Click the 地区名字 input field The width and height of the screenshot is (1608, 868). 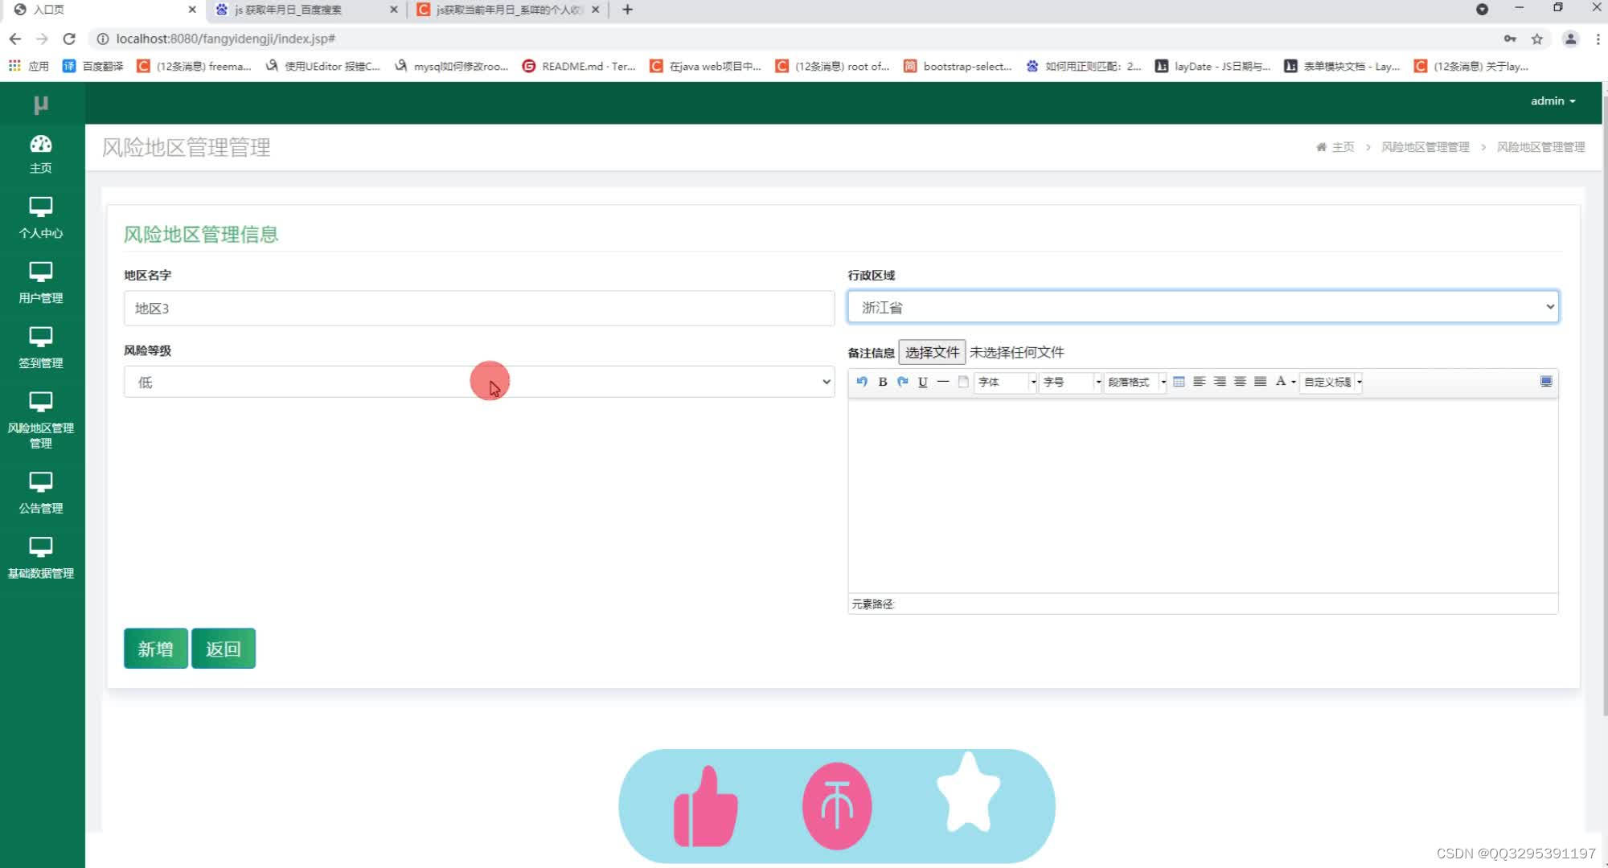479,309
